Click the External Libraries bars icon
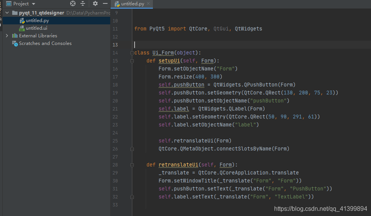The image size is (371, 216). tap(14, 36)
